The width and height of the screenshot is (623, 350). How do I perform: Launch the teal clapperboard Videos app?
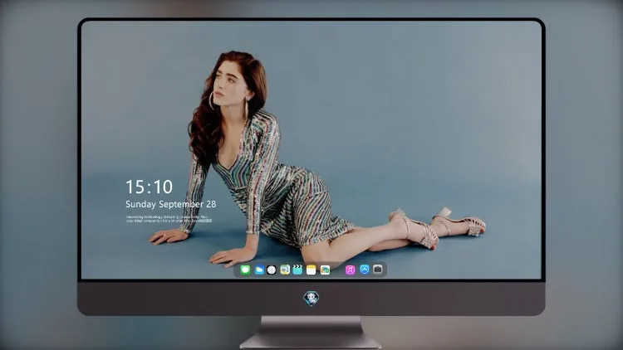[297, 270]
